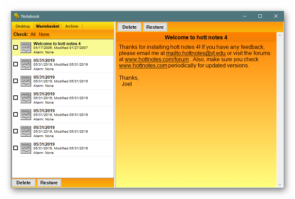Click All to check every note
Image resolution: width=295 pixels, height=199 pixels.
(x=33, y=35)
